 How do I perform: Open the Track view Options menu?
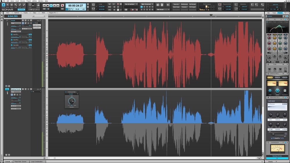tap(17, 13)
